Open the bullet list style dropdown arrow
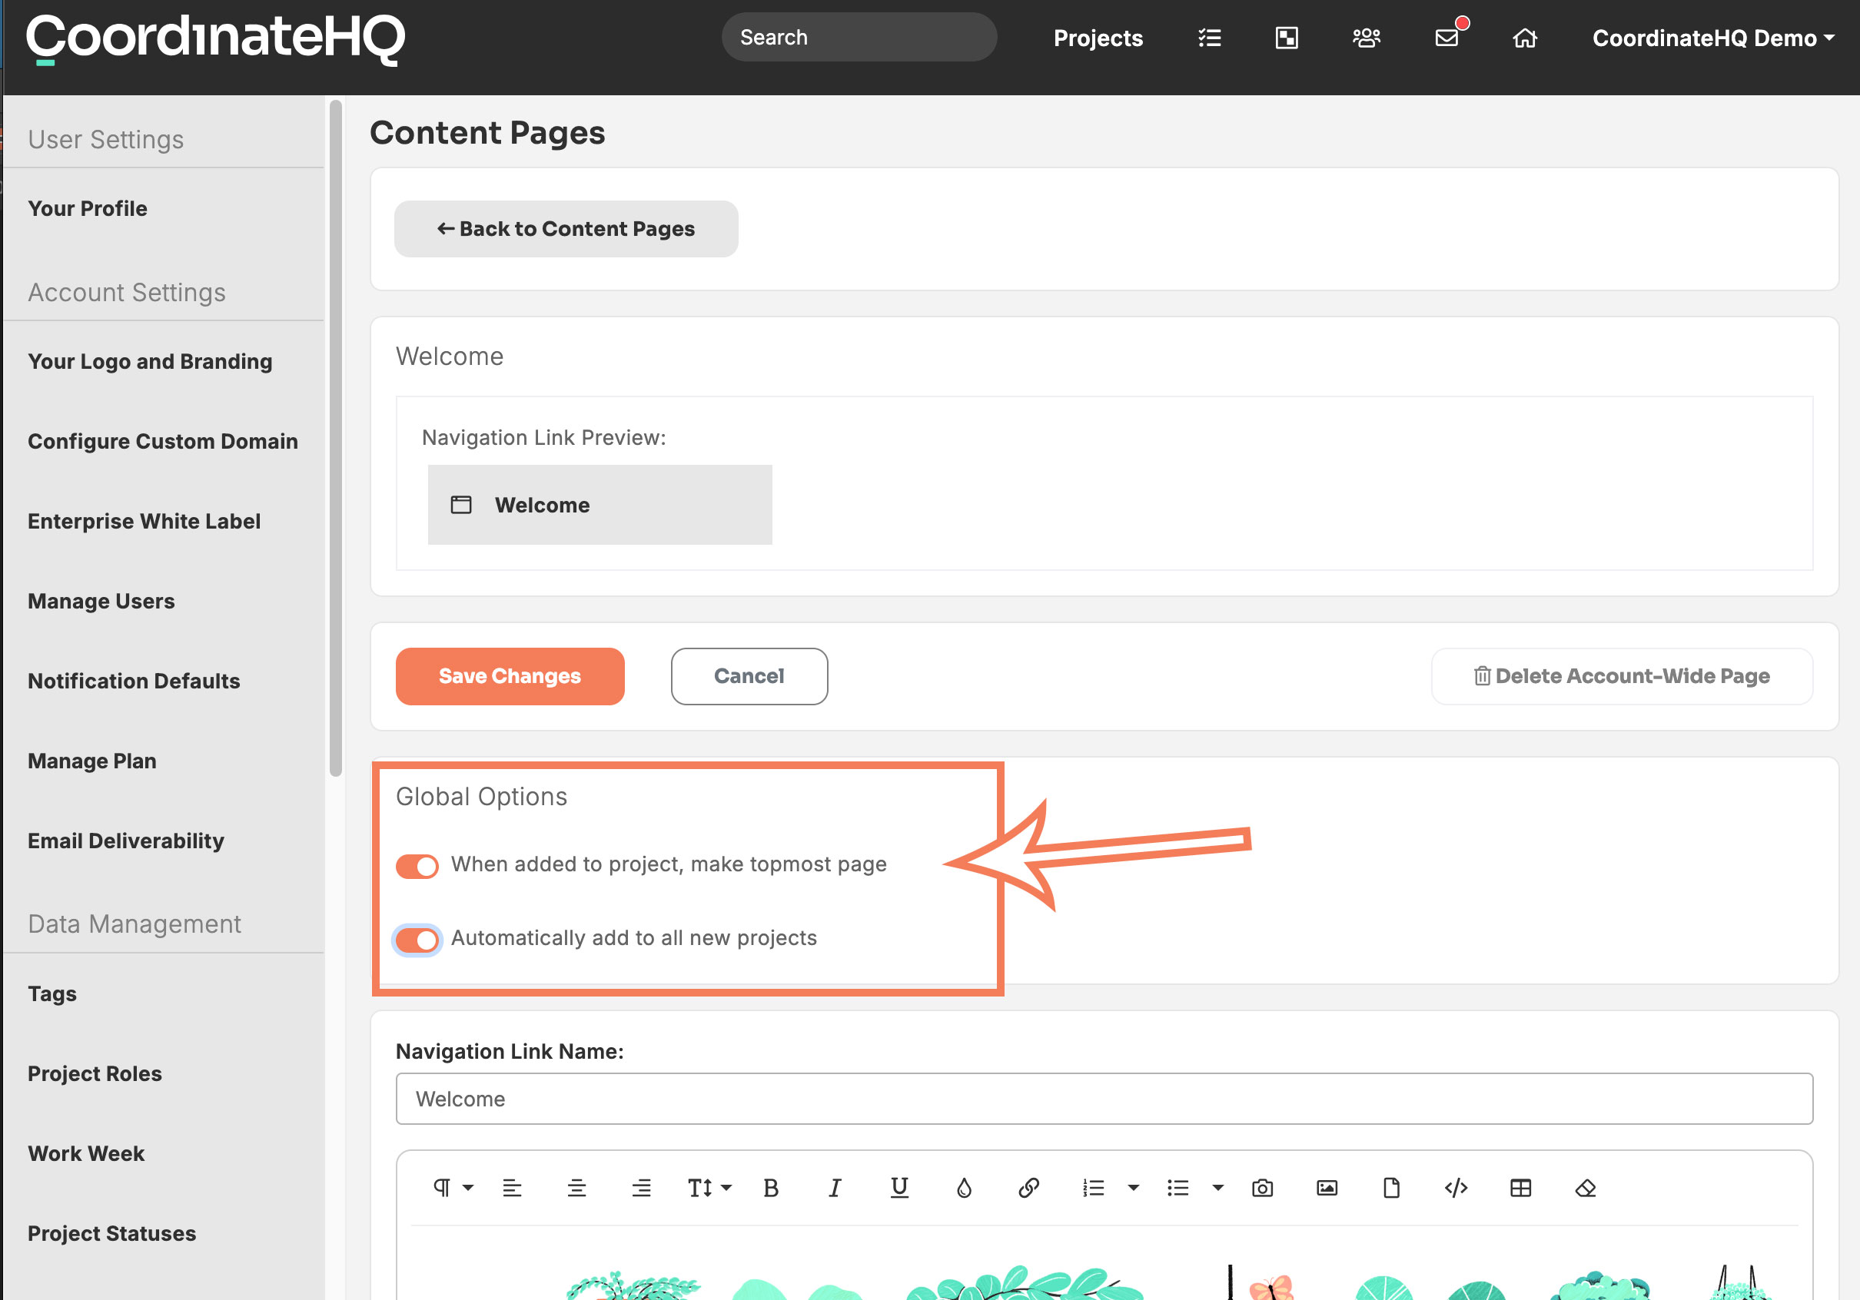The width and height of the screenshot is (1860, 1300). point(1217,1187)
